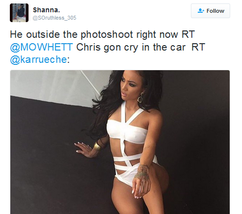This screenshot has height=214, width=242.
Task: Click the 'RT' after 'right now'
Action: coord(188,34)
